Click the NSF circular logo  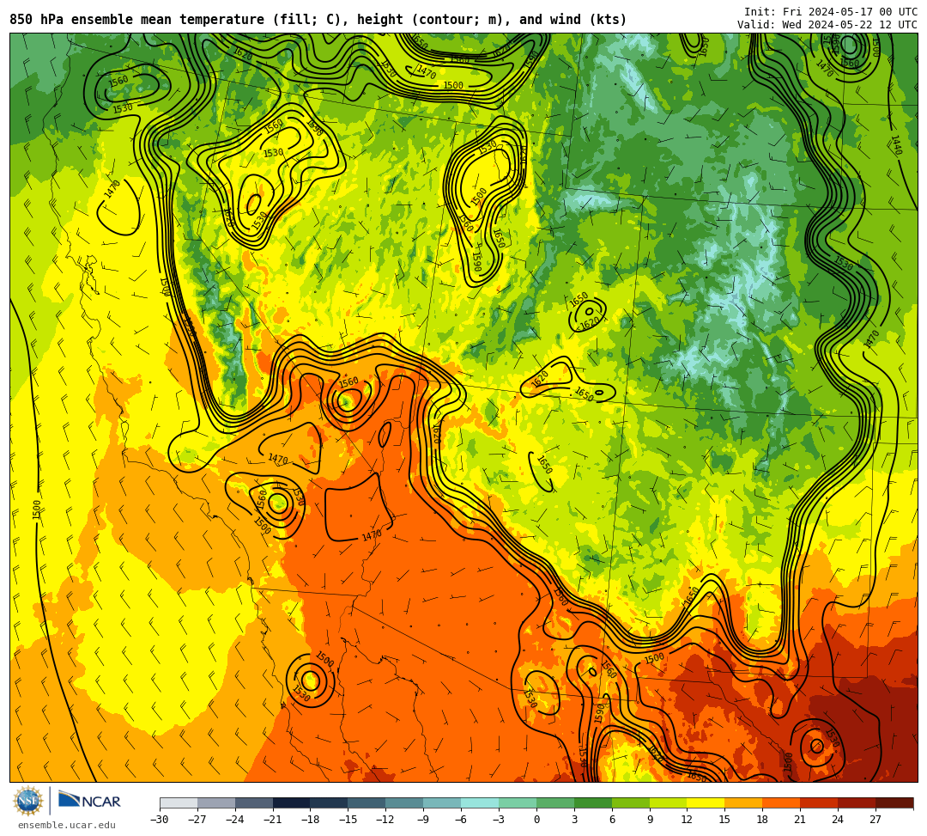[x=28, y=802]
